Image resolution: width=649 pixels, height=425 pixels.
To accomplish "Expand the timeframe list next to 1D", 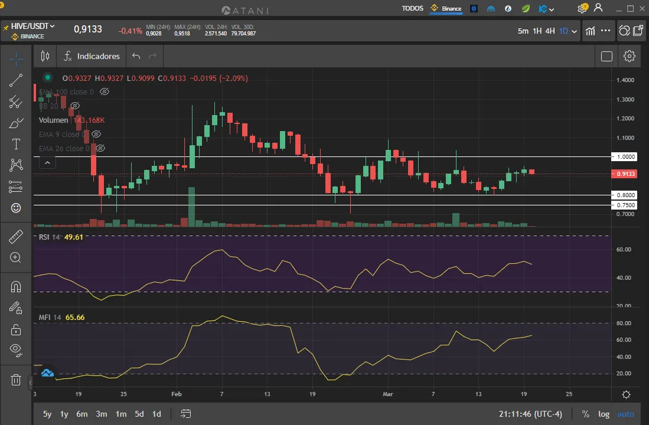I will click(x=573, y=31).
